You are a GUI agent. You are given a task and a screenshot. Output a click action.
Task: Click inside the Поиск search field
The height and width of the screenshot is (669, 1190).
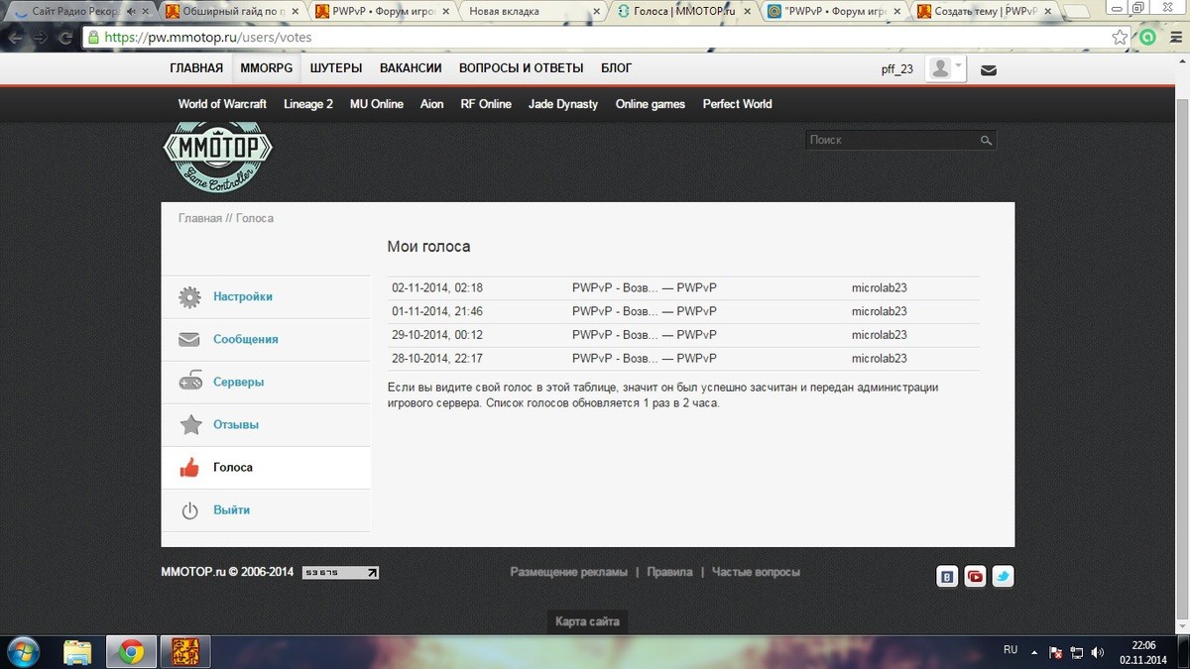892,141
